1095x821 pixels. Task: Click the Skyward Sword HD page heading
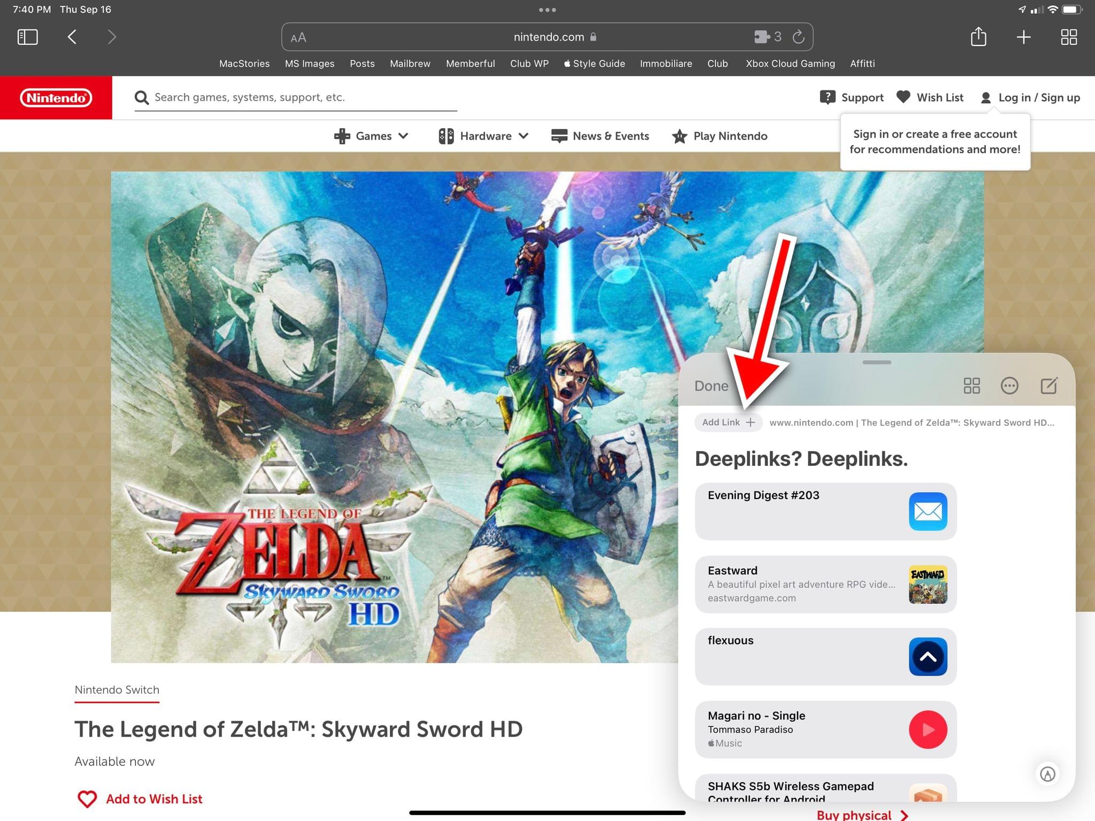tap(298, 729)
